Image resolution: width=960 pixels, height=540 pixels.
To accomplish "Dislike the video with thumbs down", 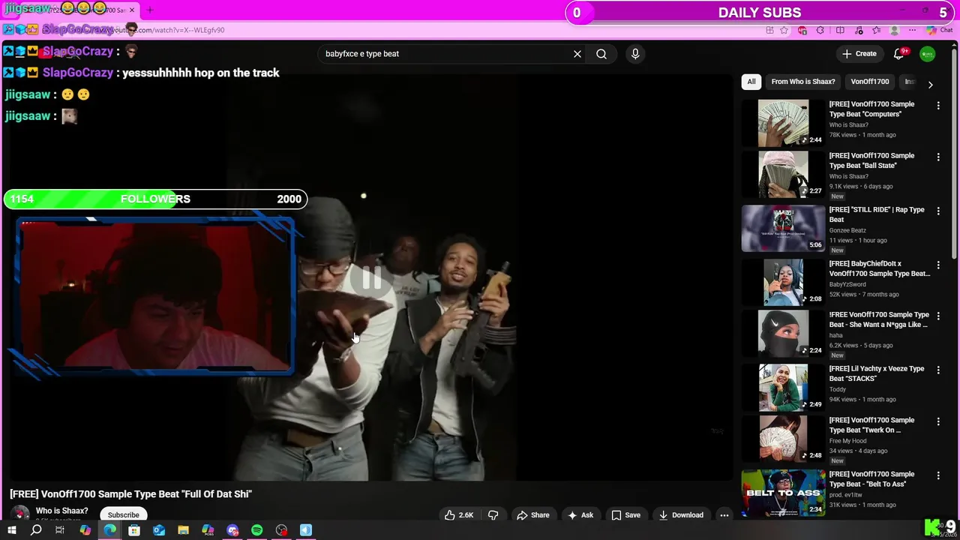I will pyautogui.click(x=493, y=515).
